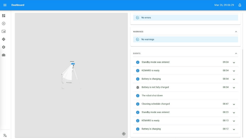Expand the Battery is not fully charged event

(234, 88)
